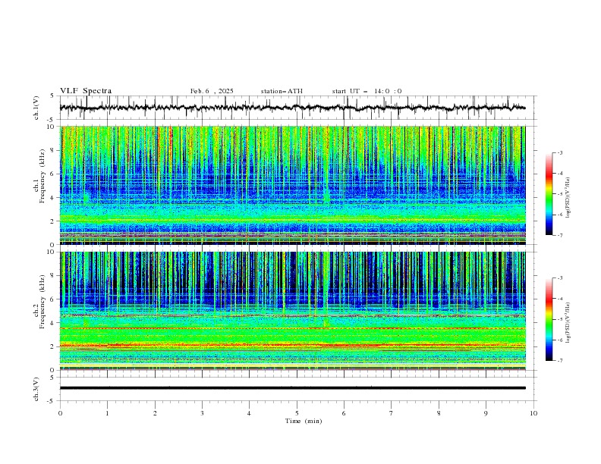601x464 pixels.
Task: Click the "ch.1(V)" waveform axis label
Action: point(36,108)
